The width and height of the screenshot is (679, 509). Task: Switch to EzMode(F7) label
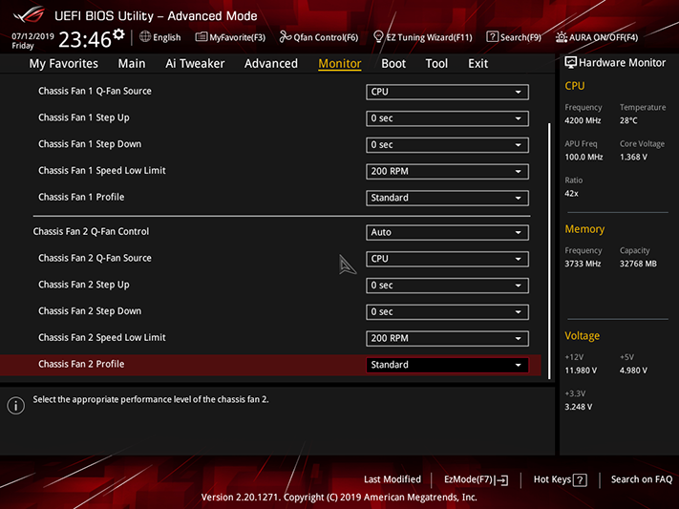pyautogui.click(x=469, y=479)
